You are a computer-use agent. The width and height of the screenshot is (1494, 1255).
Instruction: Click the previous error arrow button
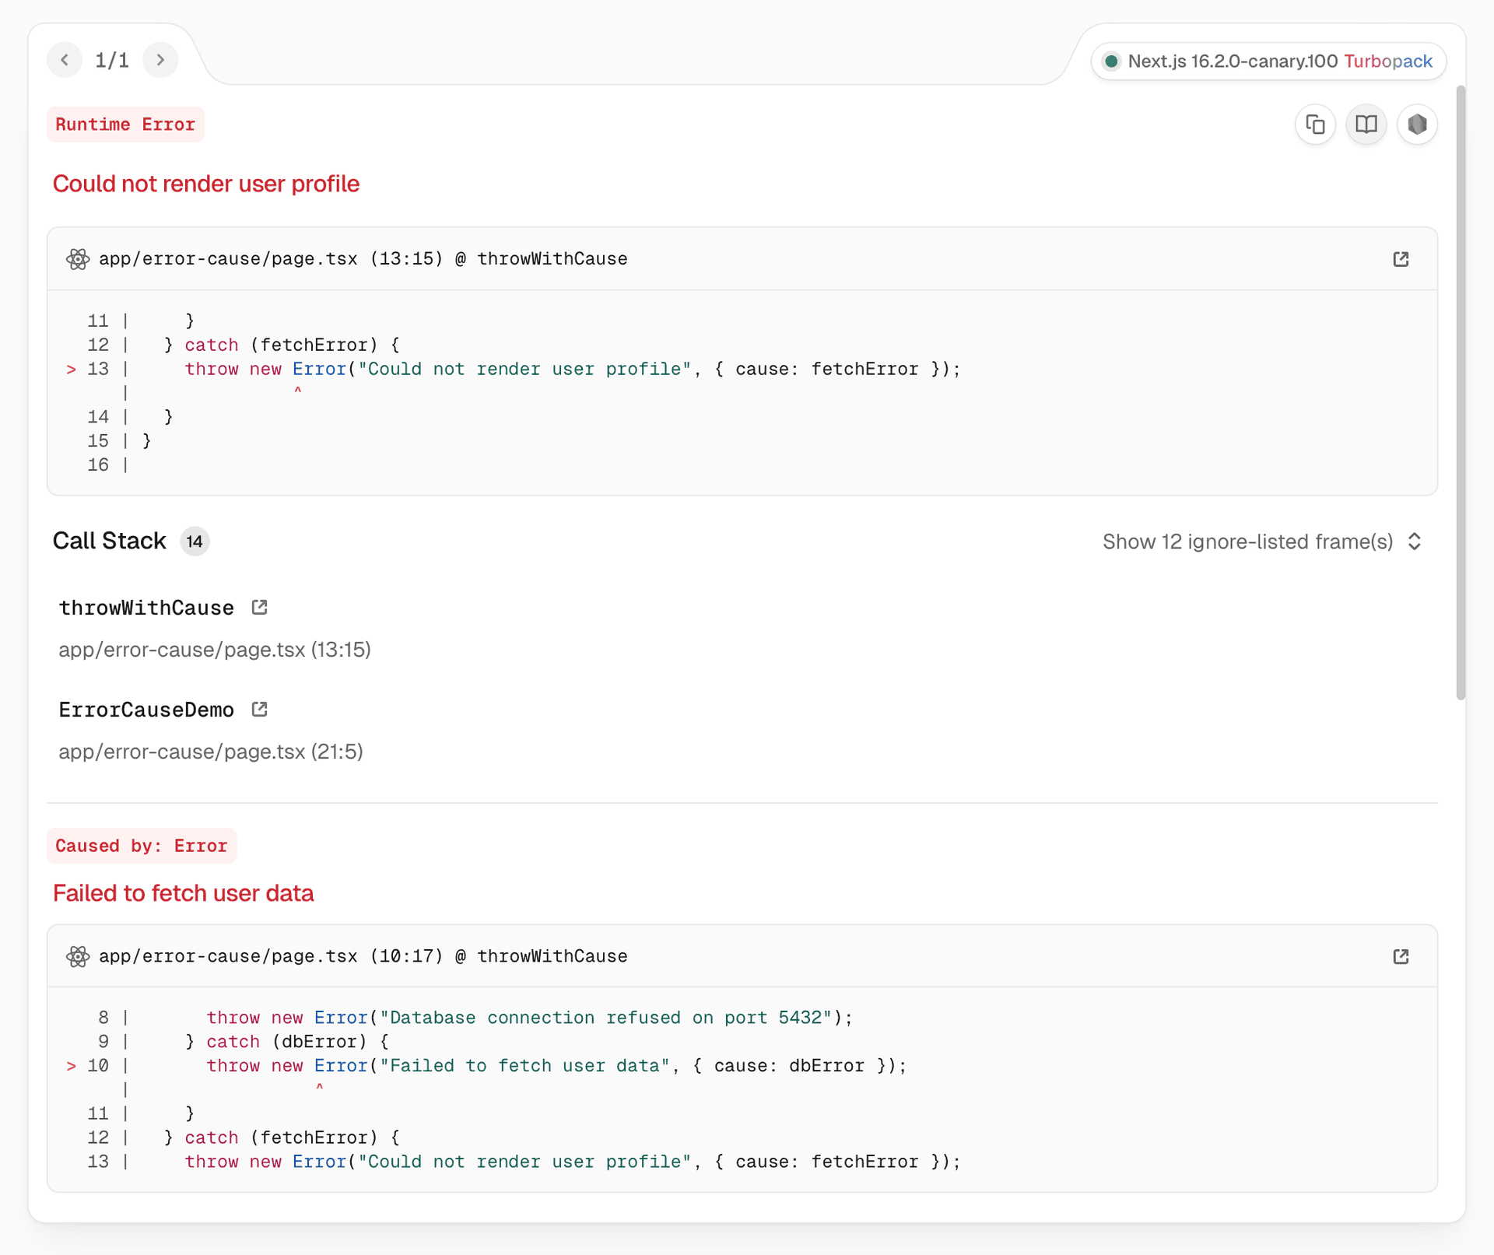(65, 60)
